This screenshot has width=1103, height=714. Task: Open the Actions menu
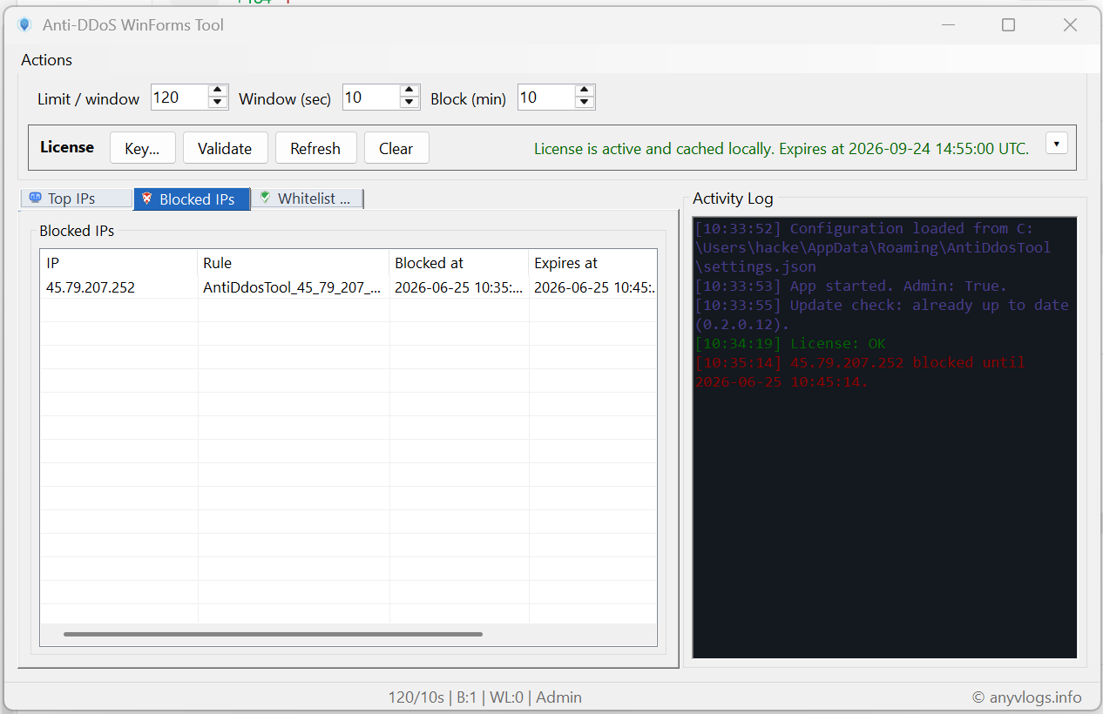tap(47, 60)
